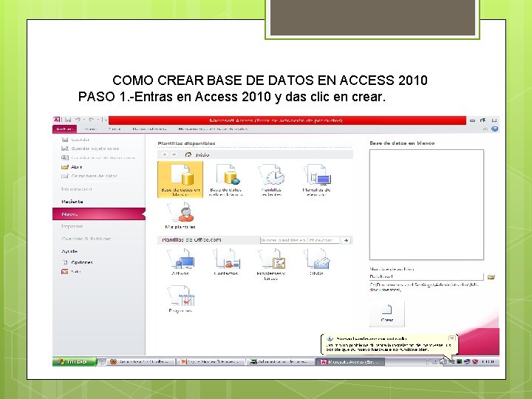Click the Access help question mark icon
This screenshot has height=399, width=532.
[x=494, y=129]
